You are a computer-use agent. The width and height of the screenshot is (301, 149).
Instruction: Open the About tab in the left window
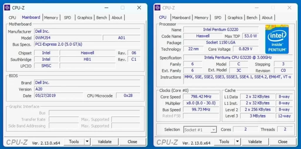click(117, 18)
